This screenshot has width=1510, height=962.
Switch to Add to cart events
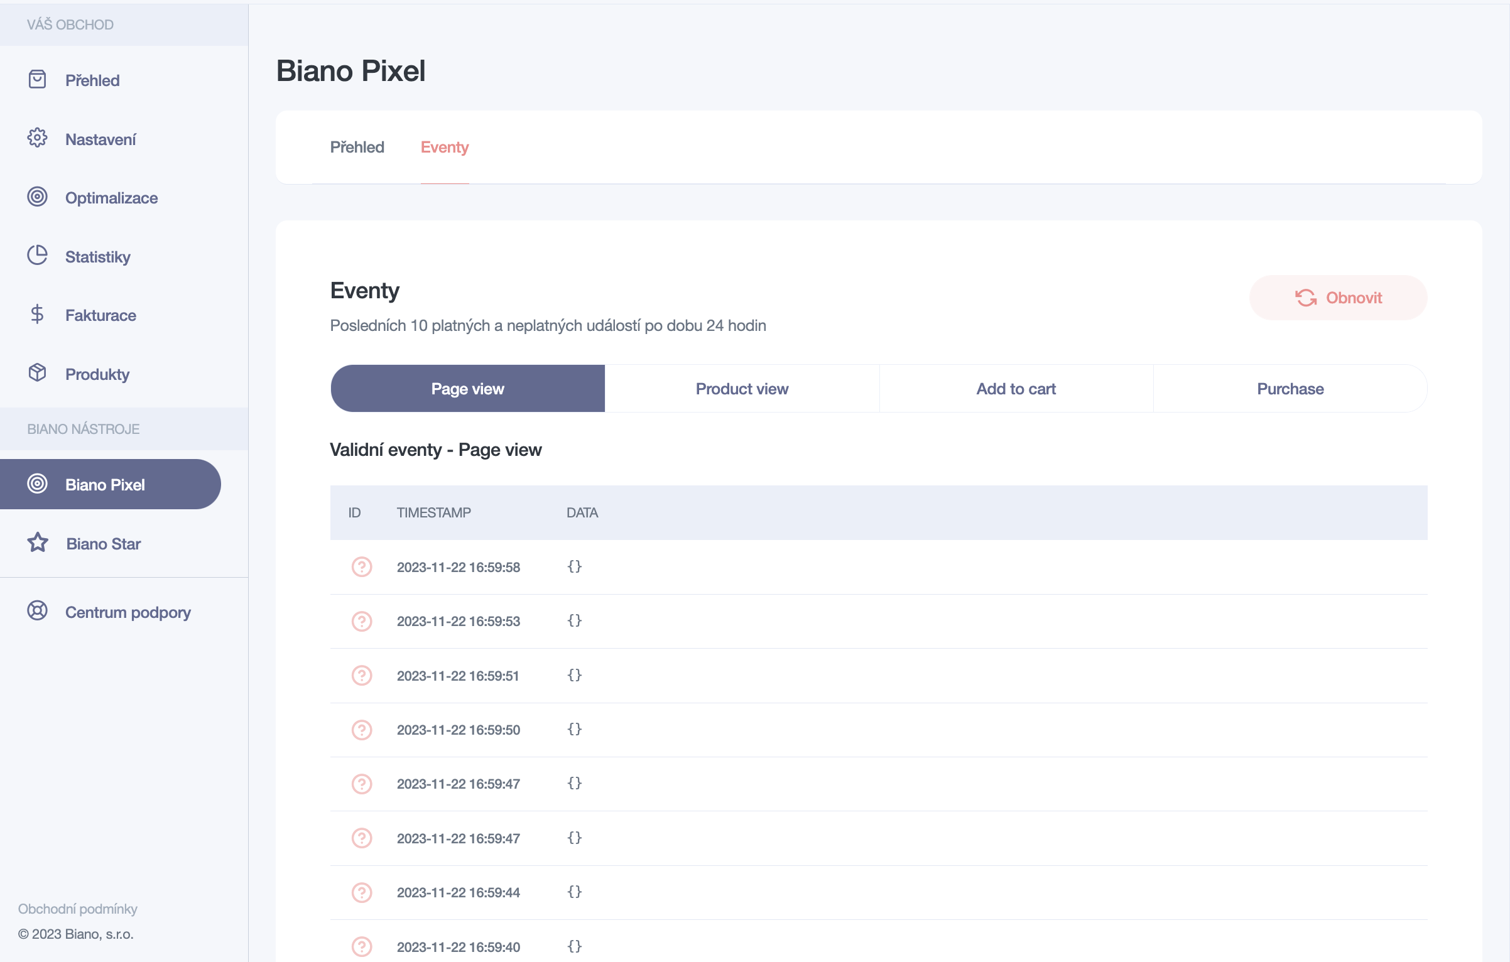pos(1016,389)
